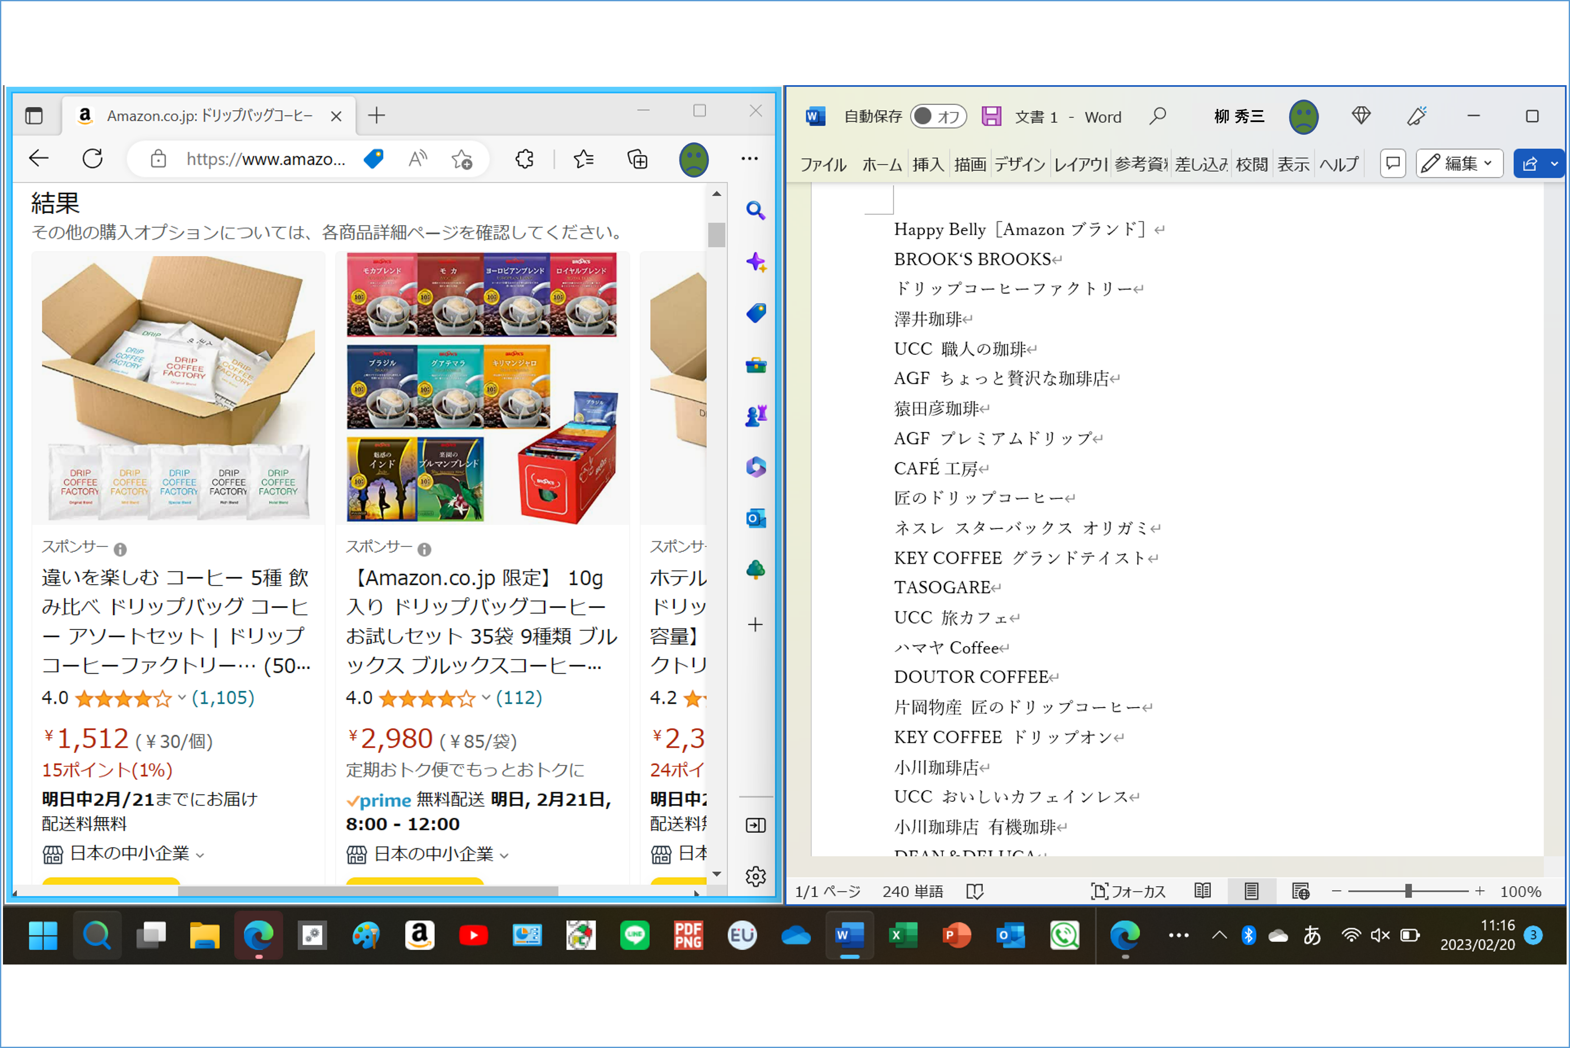Image resolution: width=1570 pixels, height=1048 pixels.
Task: Open the Edge sidebar shopping tag icon
Action: tap(755, 313)
